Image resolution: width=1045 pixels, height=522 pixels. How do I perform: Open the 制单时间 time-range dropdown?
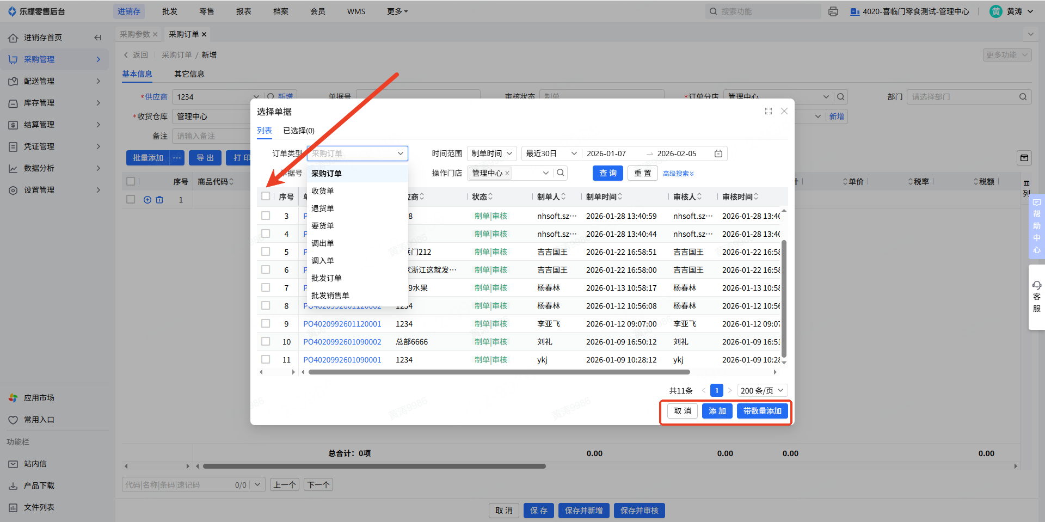[492, 153]
